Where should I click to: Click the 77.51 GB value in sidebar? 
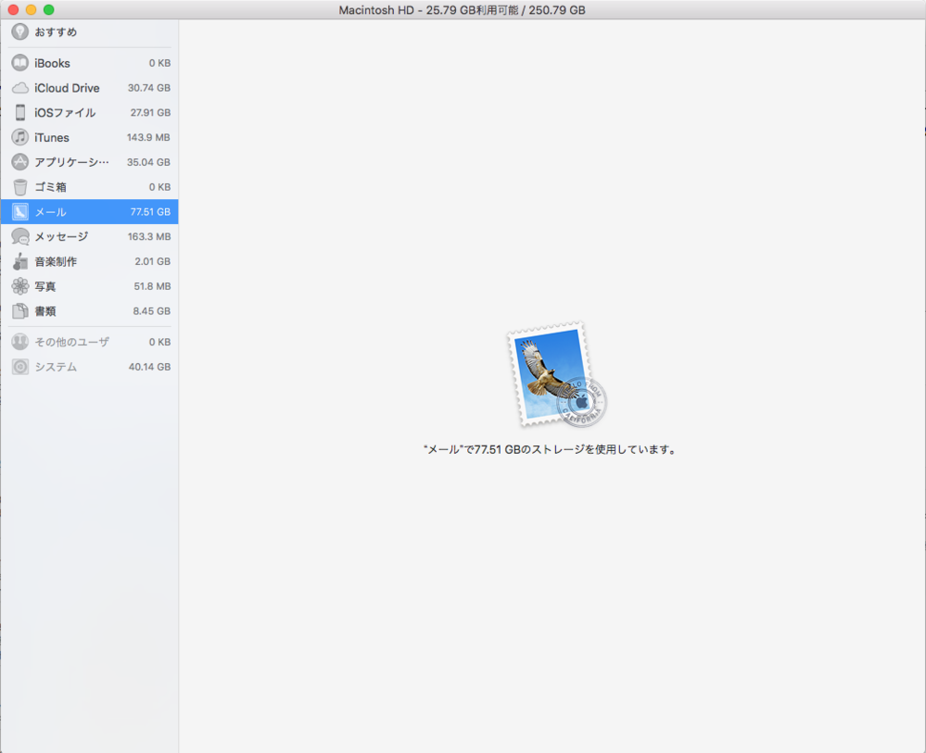tap(150, 212)
